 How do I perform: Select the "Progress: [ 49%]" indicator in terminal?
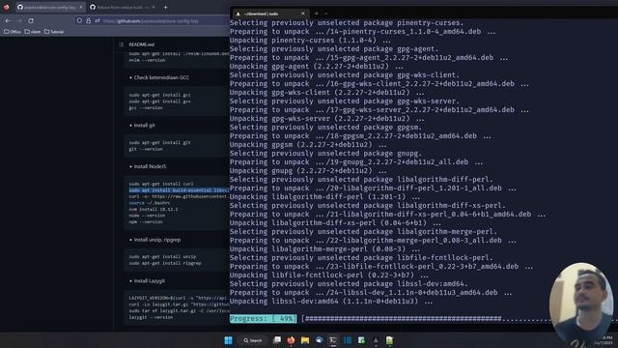263,318
